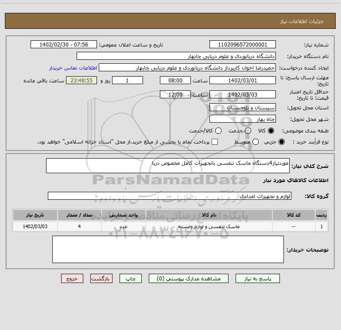Screen dimensions: 341x330
Task: Click the delivery city چاه بهار field
Action: coord(243,119)
